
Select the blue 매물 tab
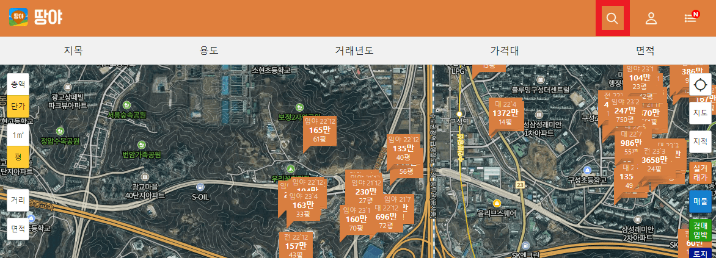(x=700, y=201)
